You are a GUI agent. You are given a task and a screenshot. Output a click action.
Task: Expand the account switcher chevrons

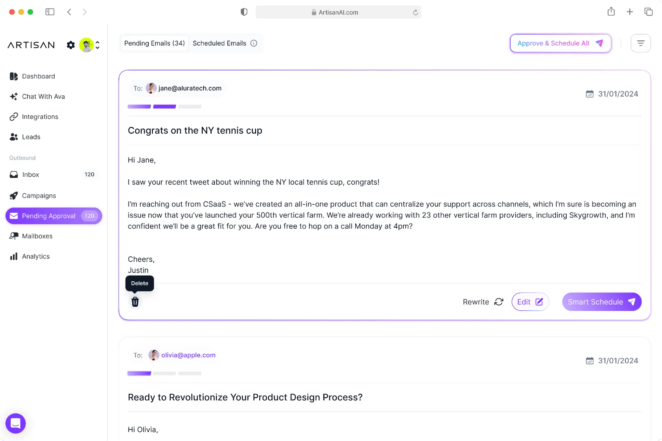tap(98, 45)
